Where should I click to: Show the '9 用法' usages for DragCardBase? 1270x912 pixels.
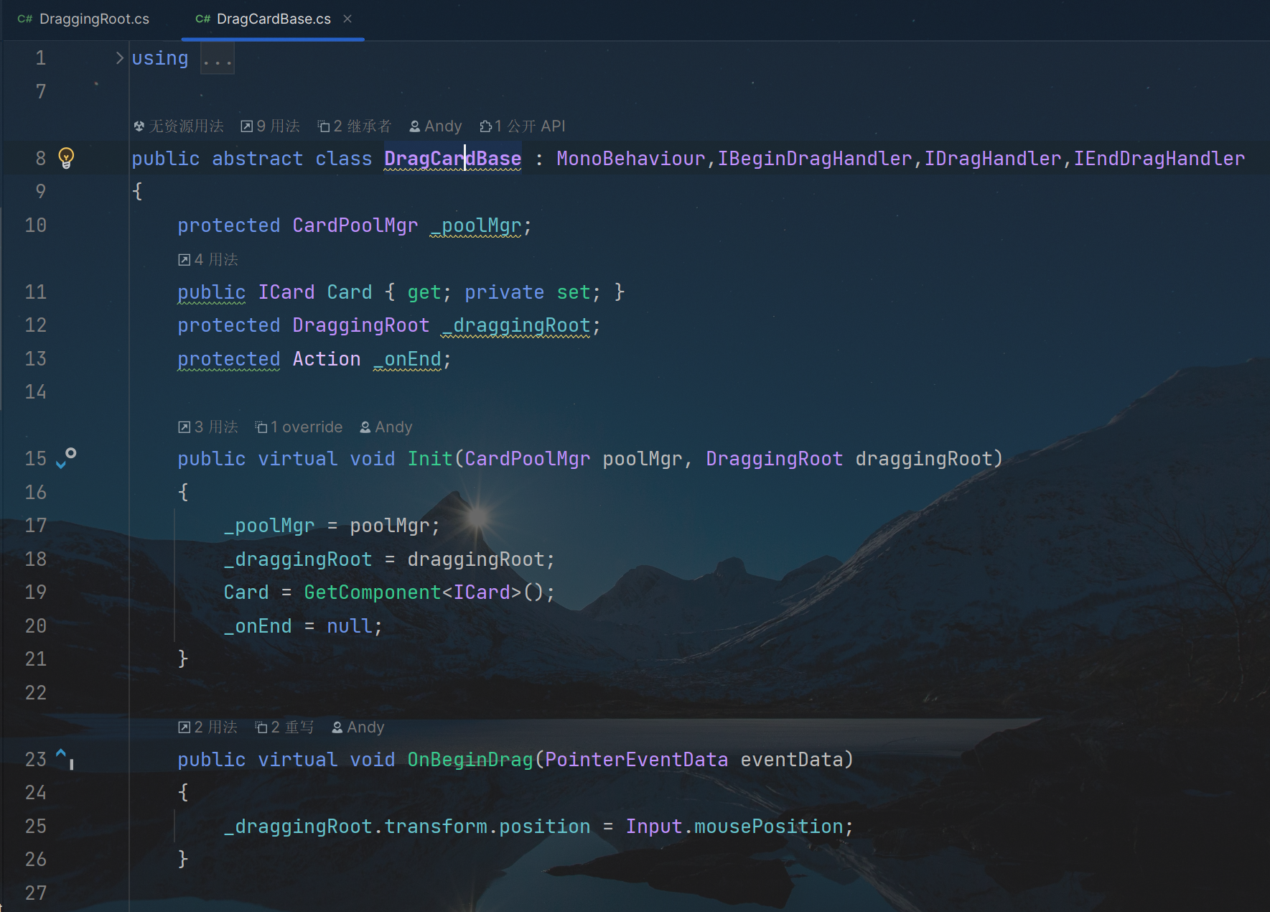click(271, 126)
